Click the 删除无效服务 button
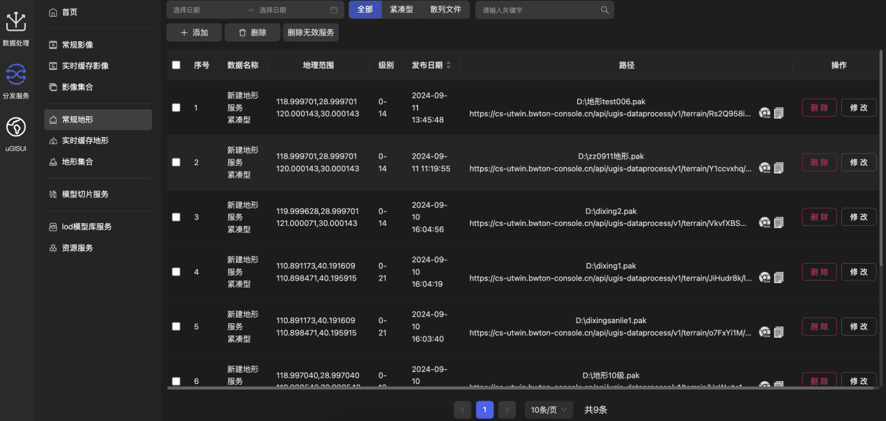The height and width of the screenshot is (421, 886). (311, 32)
